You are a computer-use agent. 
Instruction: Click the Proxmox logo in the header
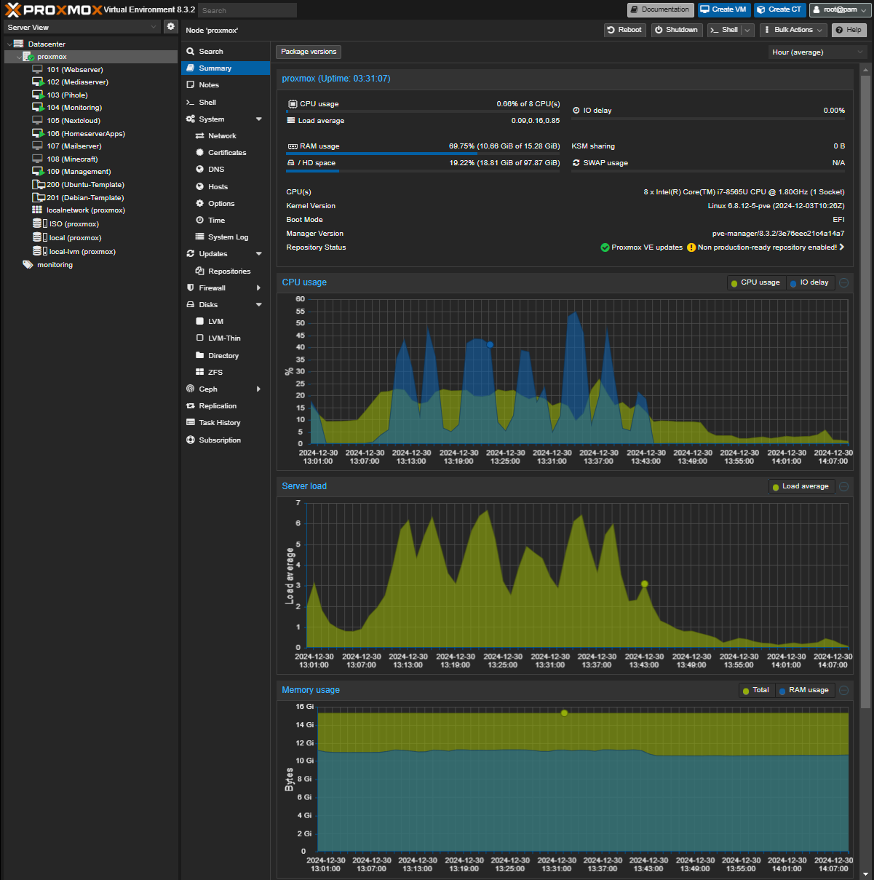53,10
